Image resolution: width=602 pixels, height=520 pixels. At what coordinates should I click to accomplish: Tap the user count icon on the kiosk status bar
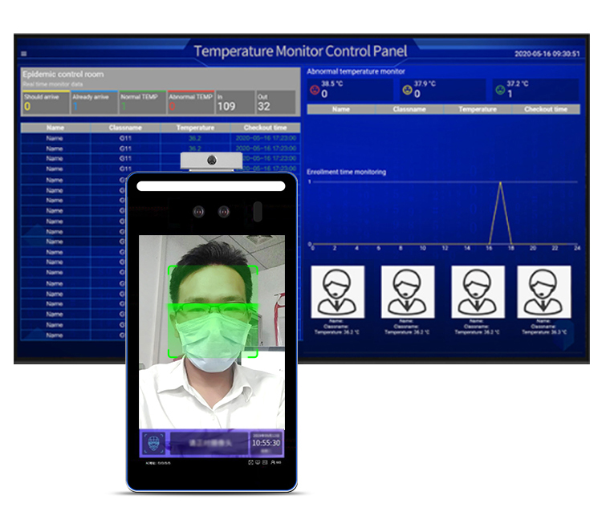tap(275, 463)
